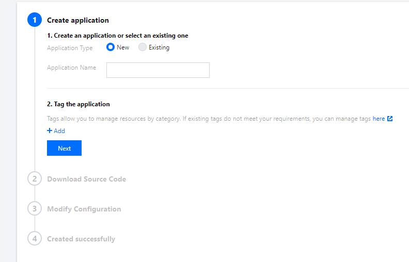
Task: Click the step 3 number circle
Action: [x=35, y=209]
